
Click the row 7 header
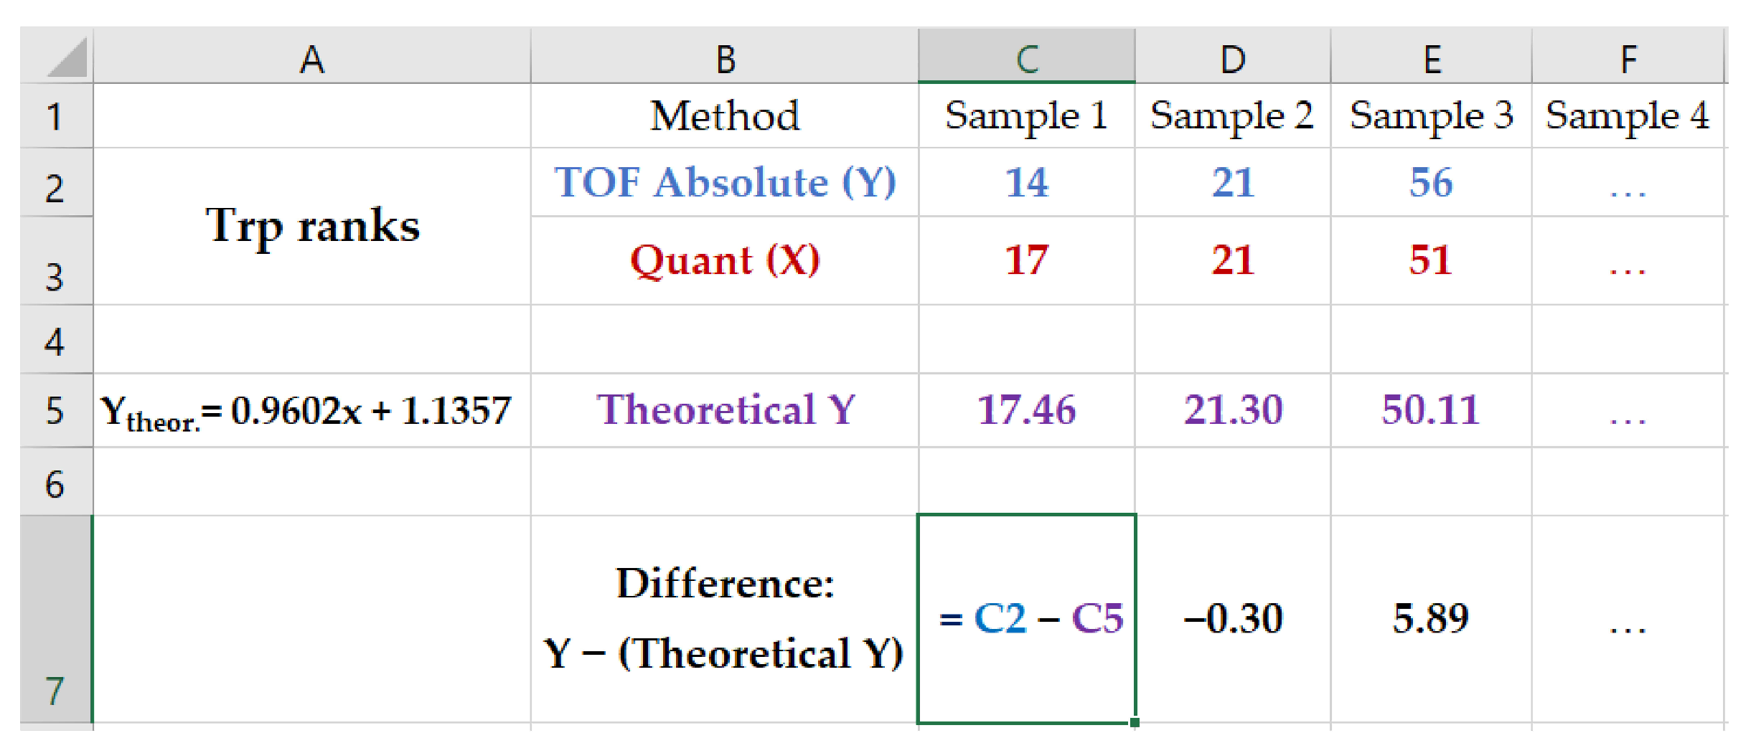[x=55, y=619]
